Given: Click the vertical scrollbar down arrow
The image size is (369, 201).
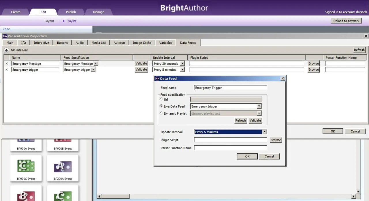Looking at the screenshot, I should coord(358,192).
